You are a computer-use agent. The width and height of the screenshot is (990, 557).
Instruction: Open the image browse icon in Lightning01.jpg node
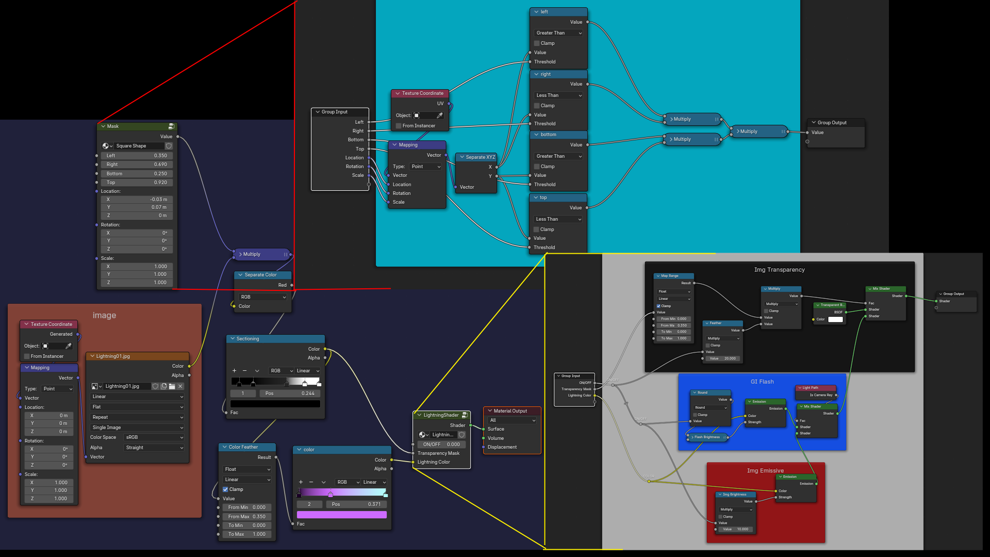tap(96, 386)
